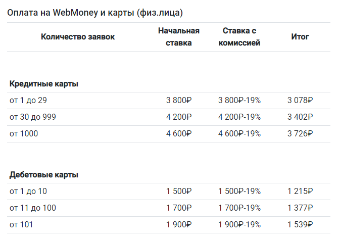
Task: Click the 'Начальная ставка' column header
Action: 179,37
